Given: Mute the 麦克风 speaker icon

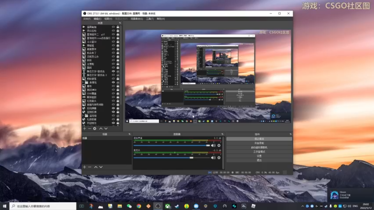Looking at the screenshot, I should (x=213, y=158).
